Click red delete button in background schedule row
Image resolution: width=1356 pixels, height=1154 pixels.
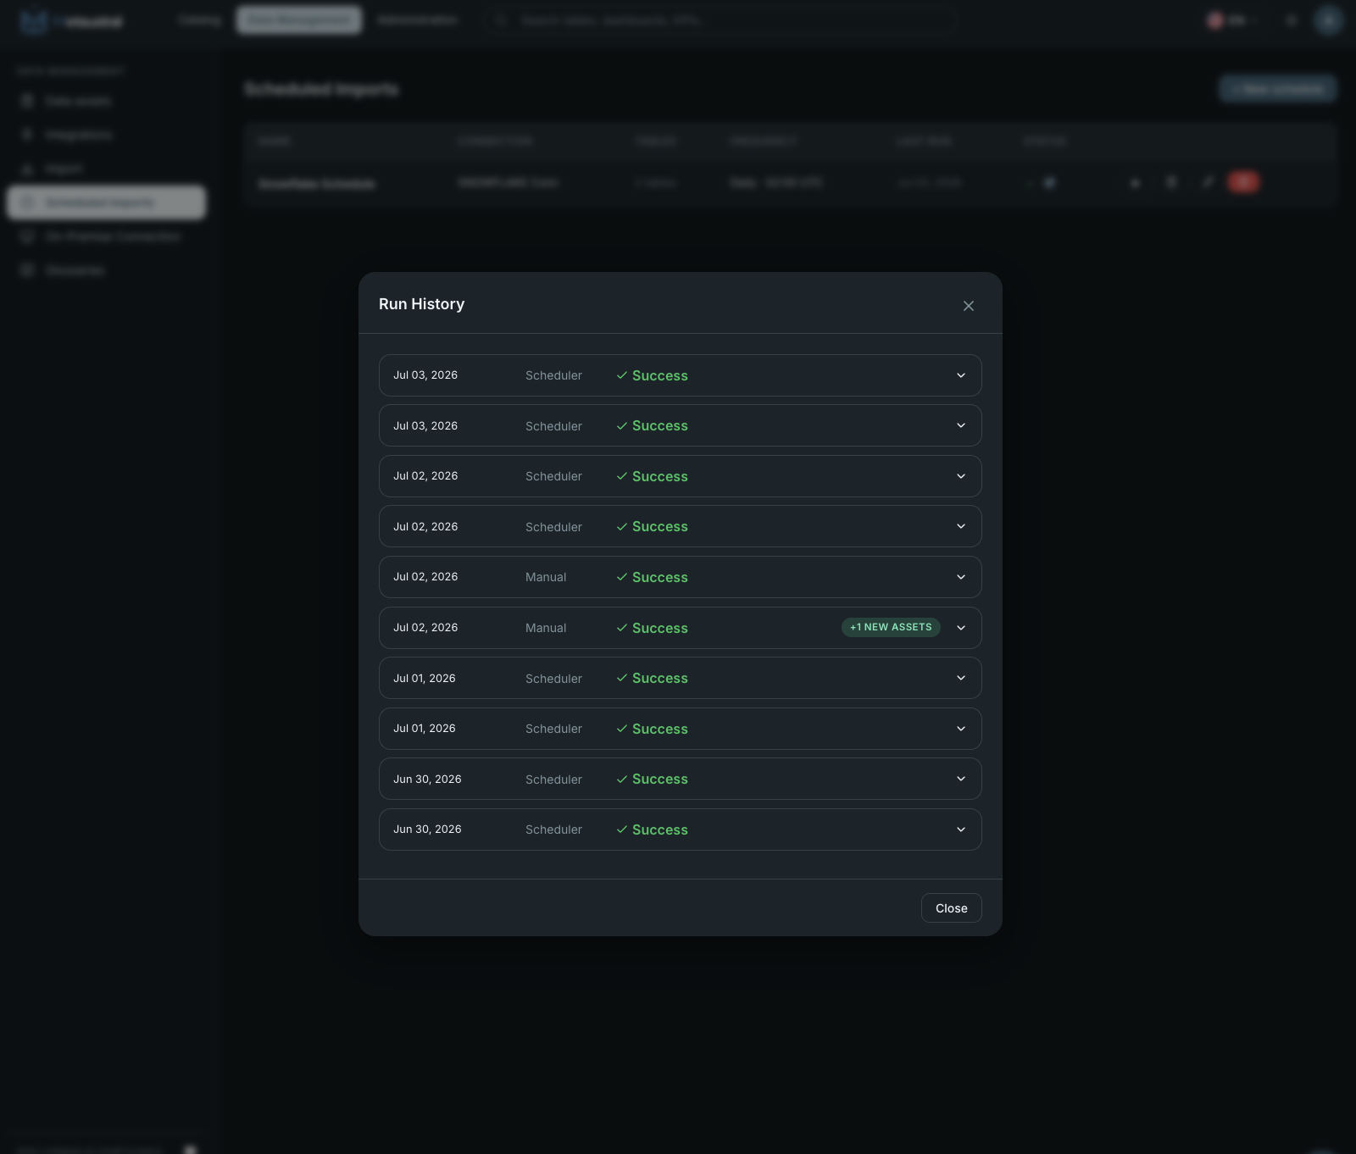point(1243,182)
